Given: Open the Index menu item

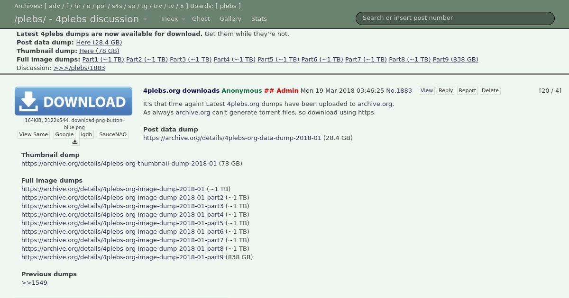Looking at the screenshot, I should click(169, 19).
